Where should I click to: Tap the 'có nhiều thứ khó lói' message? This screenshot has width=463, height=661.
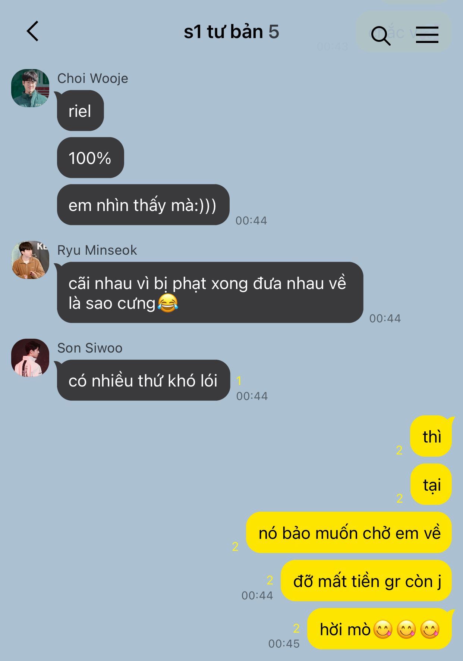[143, 380]
